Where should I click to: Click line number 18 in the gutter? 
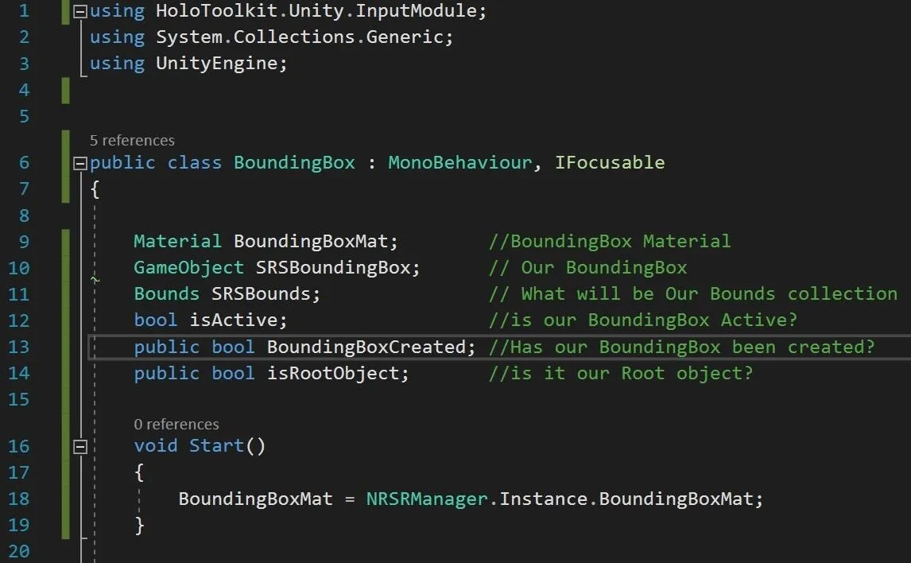[18, 499]
